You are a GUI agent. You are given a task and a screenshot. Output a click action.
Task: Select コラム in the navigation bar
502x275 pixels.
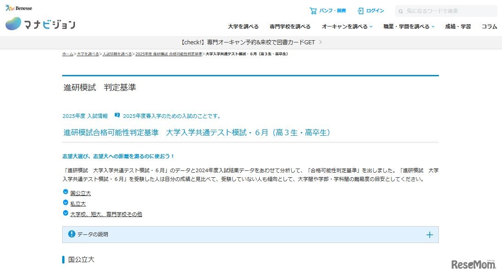tap(489, 26)
